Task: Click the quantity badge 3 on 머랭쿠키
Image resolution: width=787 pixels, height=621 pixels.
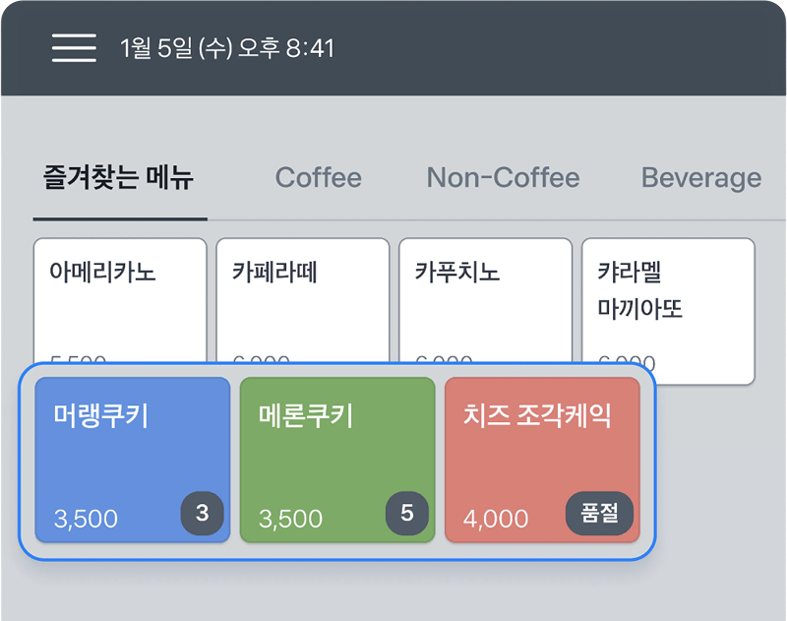Action: [203, 513]
